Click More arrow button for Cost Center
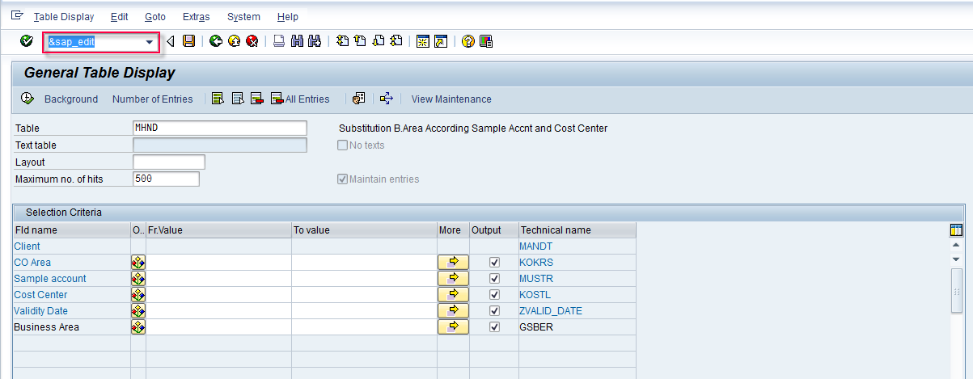 pyautogui.click(x=454, y=295)
